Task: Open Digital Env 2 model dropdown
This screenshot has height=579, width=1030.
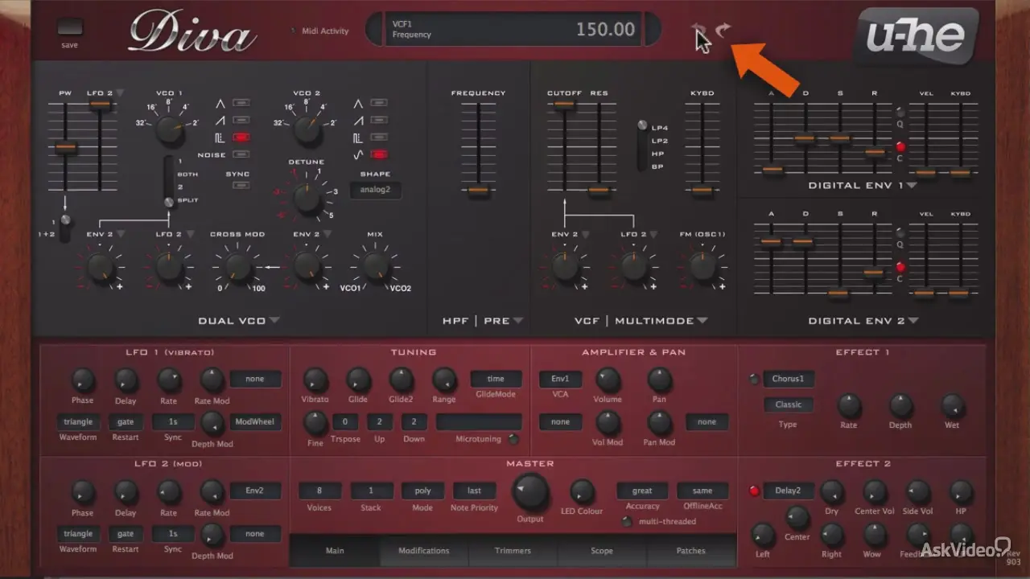Action: tap(913, 320)
